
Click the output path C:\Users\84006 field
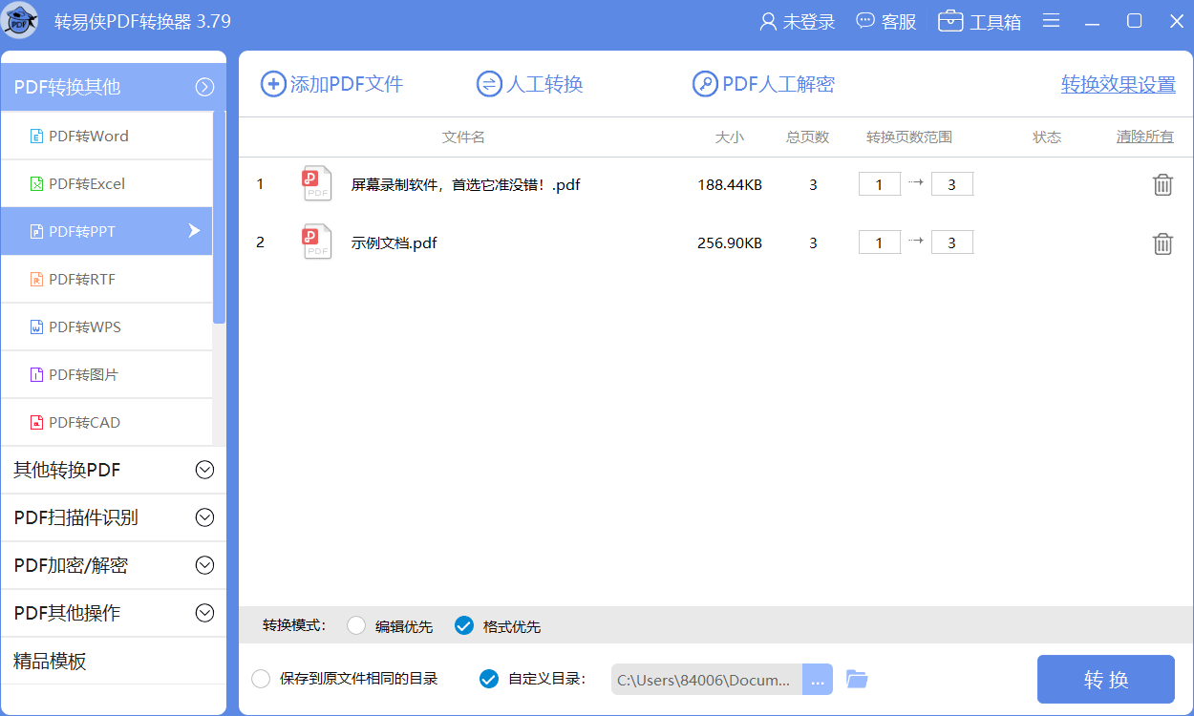[707, 680]
